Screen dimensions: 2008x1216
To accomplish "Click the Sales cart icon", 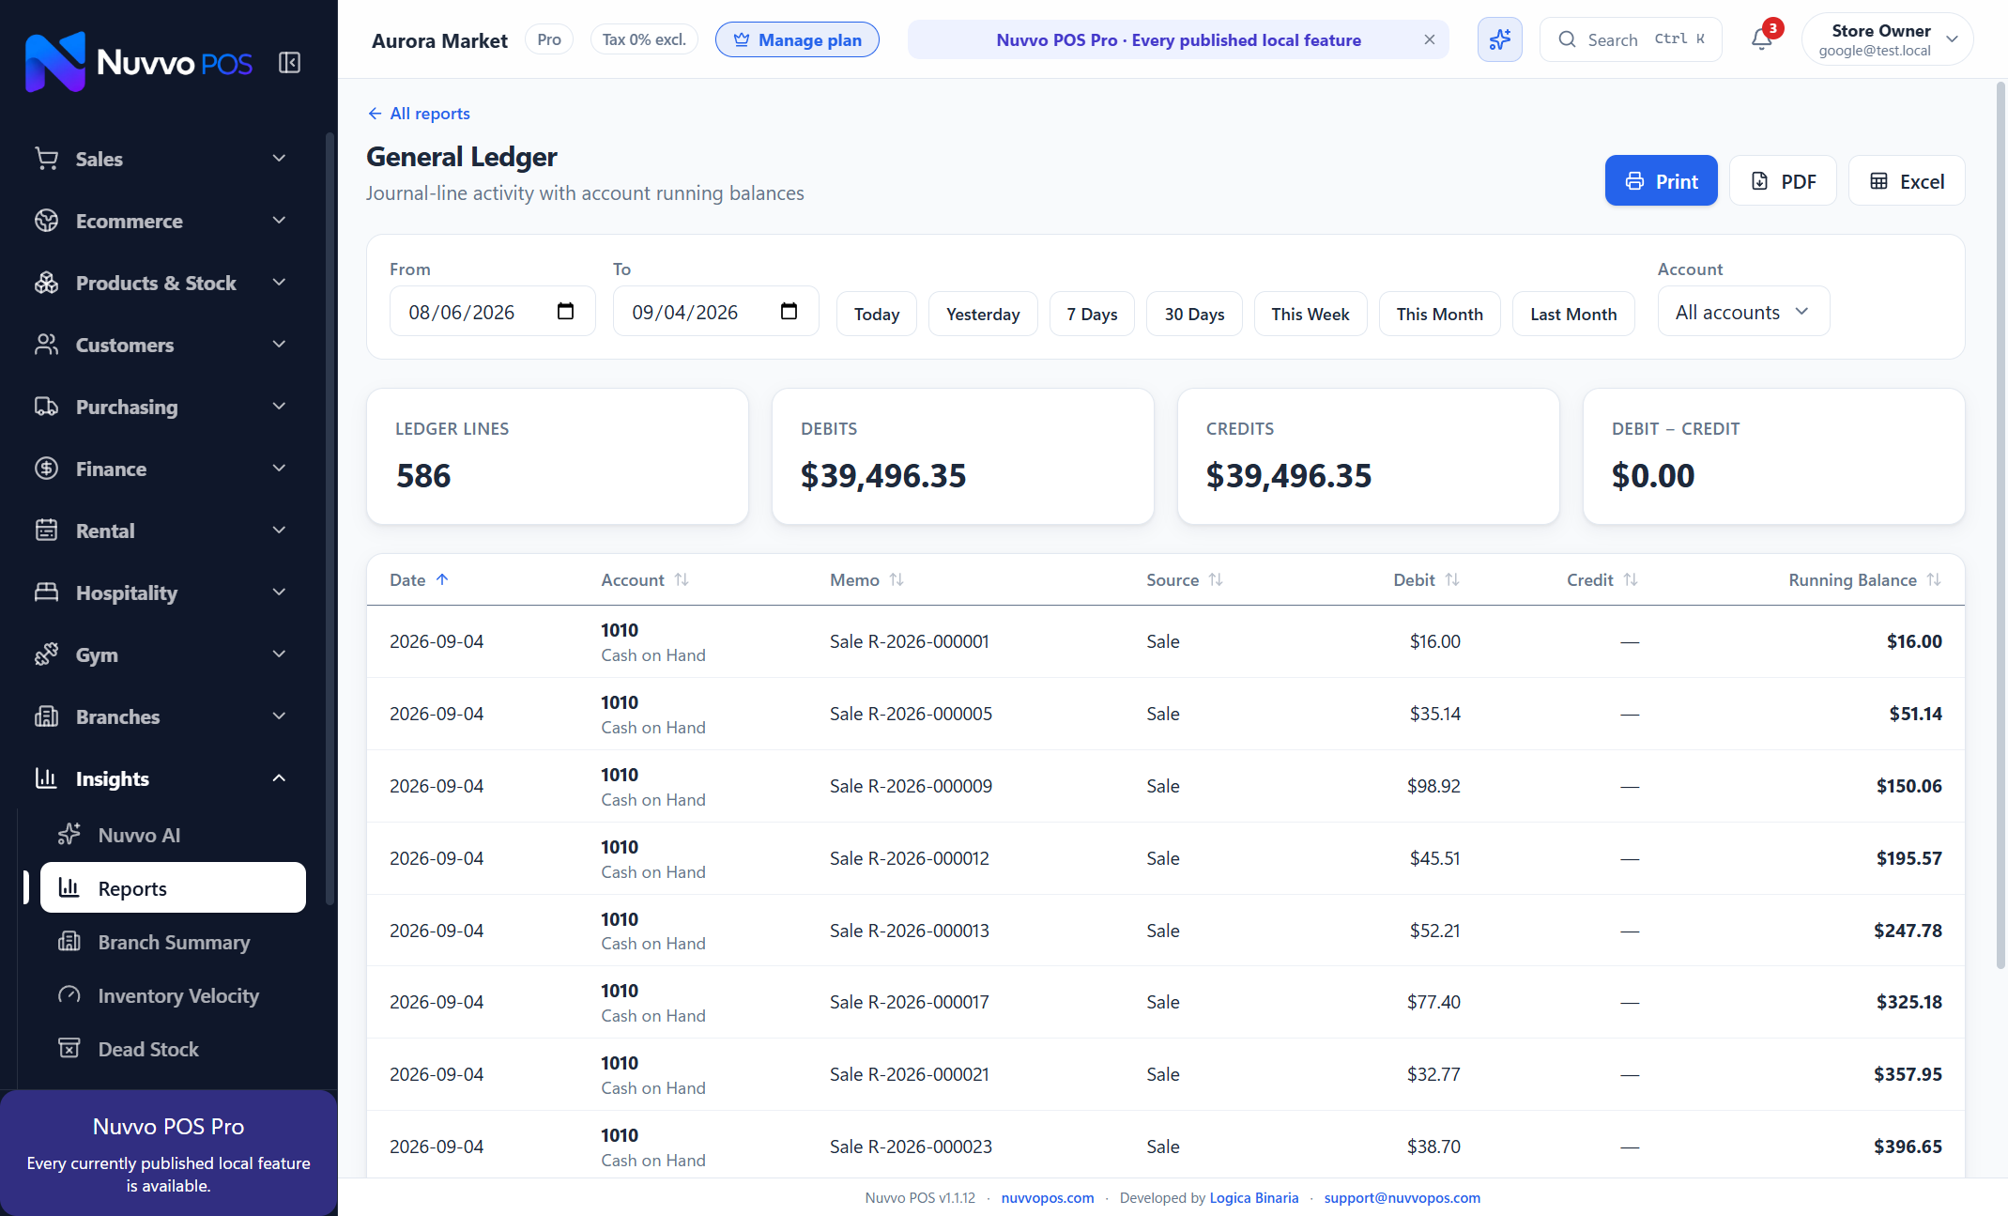I will tap(46, 159).
